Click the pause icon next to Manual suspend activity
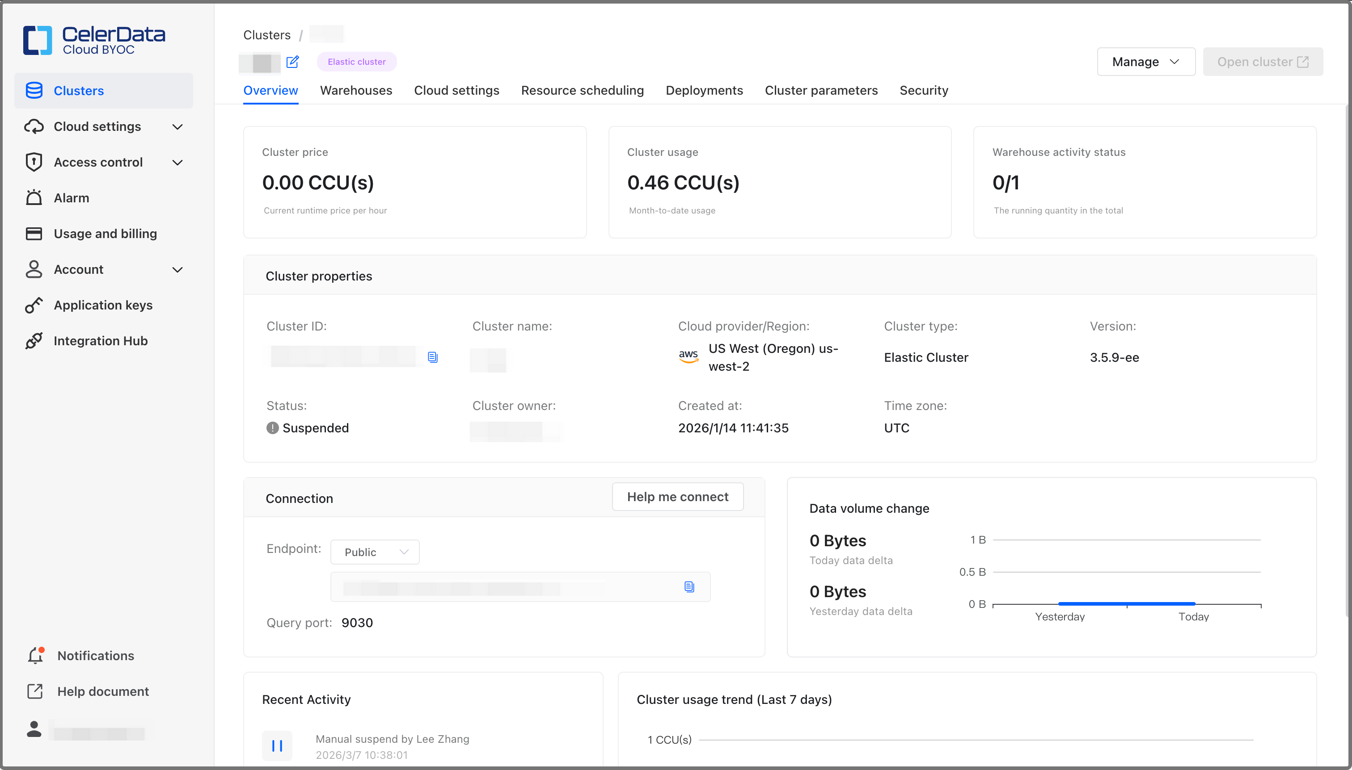The image size is (1352, 770). tap(277, 746)
